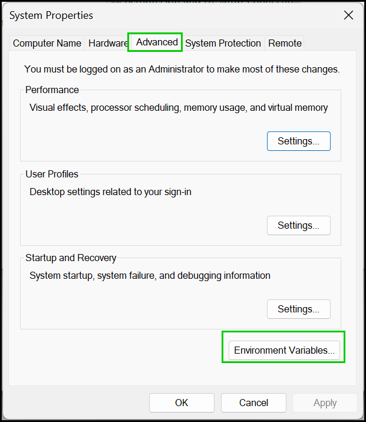Click the Performance group label
This screenshot has width=366, height=422.
tap(52, 90)
